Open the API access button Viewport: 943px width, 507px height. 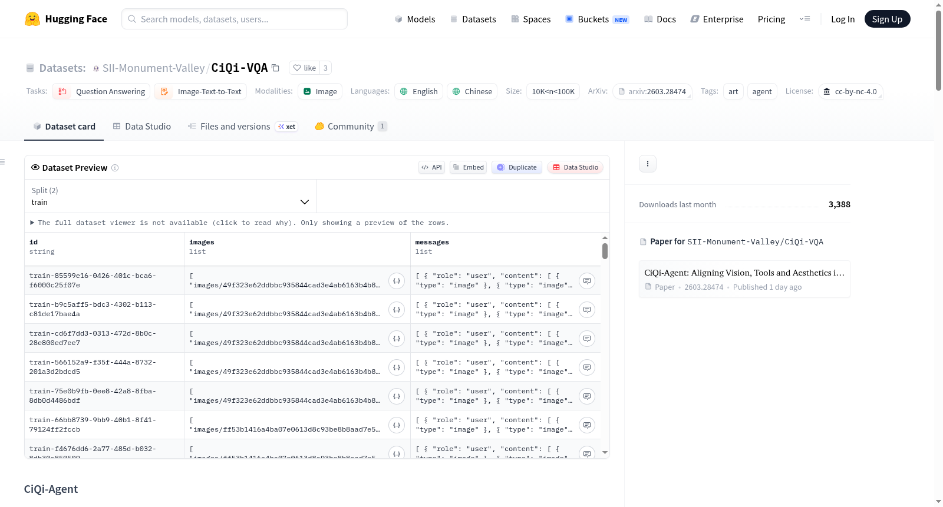(x=431, y=167)
